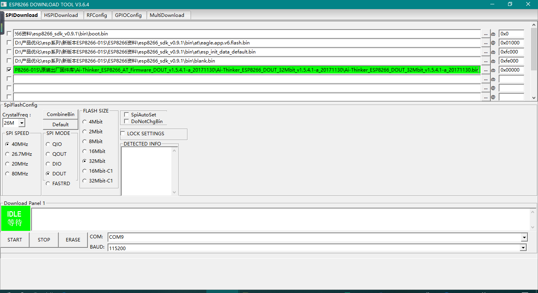
Task: Choose 8Mbit flash size
Action: pos(85,142)
